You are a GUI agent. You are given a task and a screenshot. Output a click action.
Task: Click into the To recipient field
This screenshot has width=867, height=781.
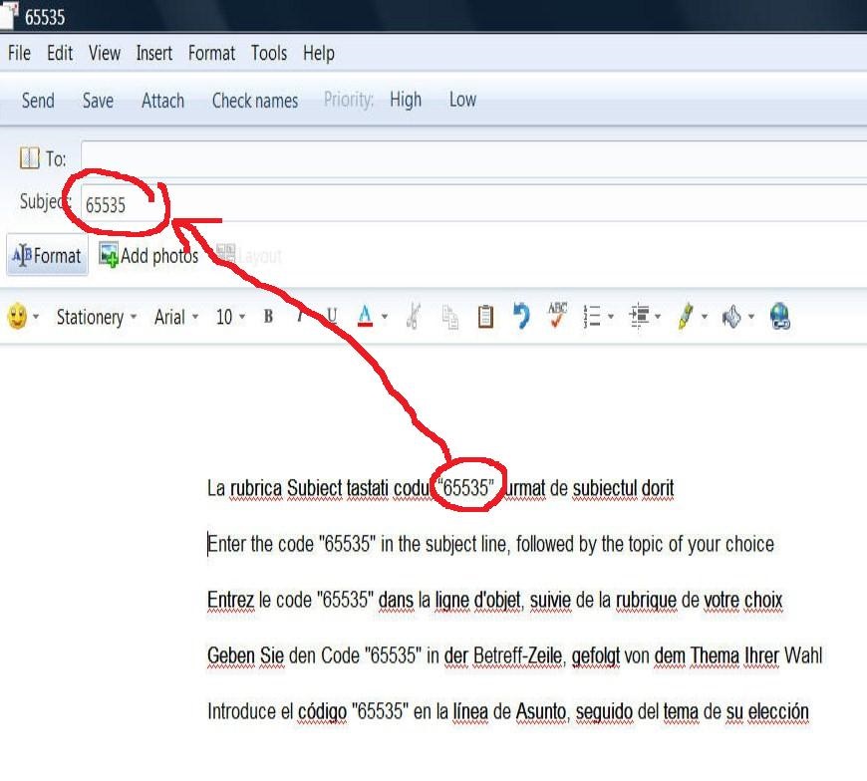[474, 159]
